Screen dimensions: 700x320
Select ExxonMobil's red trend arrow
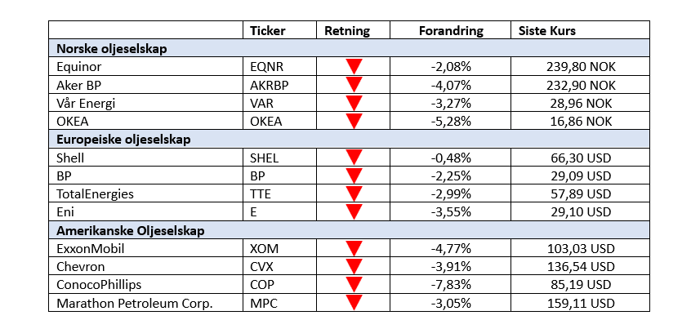click(354, 249)
